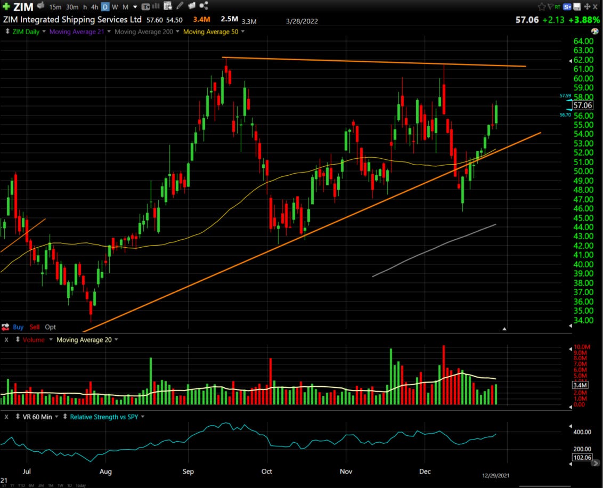Switch to 15m timeframe
Screen dimensions: 603x488
click(55, 7)
